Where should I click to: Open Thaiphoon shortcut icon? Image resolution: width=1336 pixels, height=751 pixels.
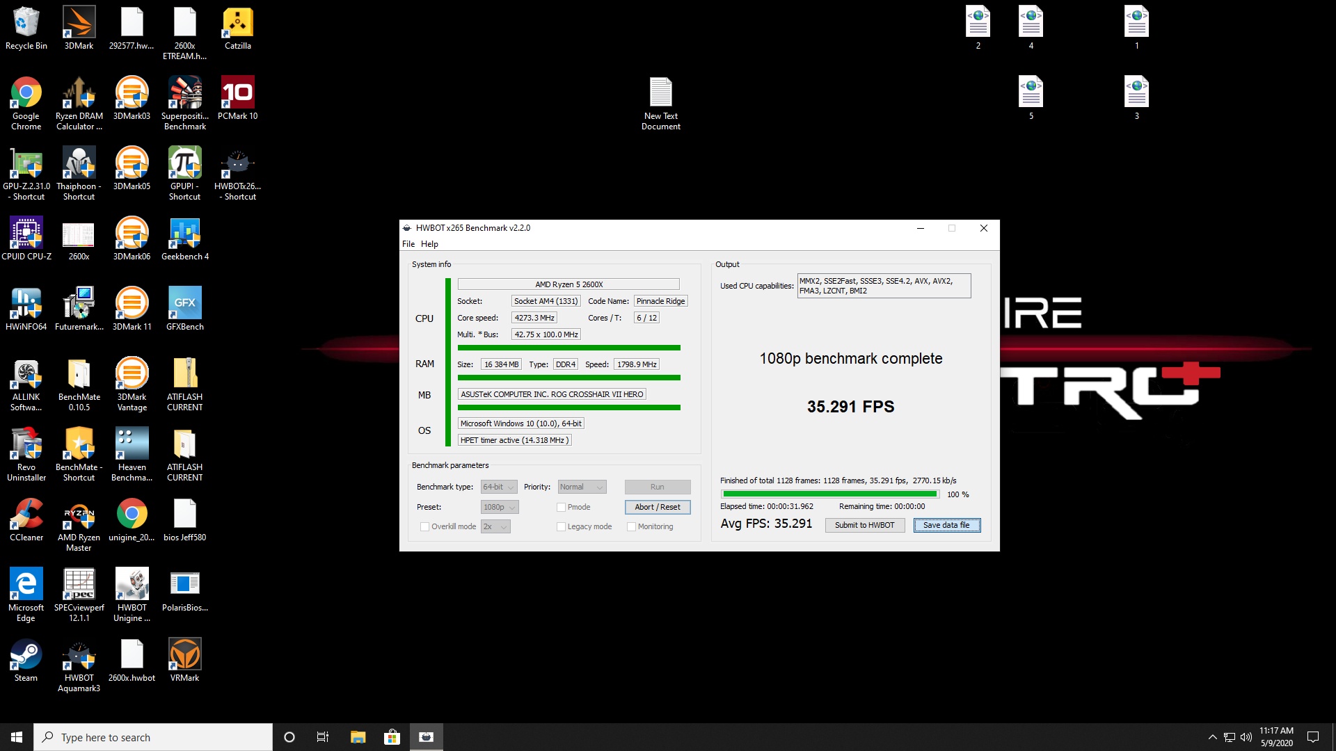pyautogui.click(x=79, y=174)
